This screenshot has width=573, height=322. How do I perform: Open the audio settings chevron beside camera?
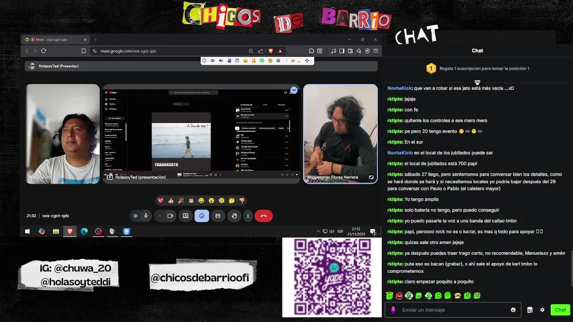159,216
